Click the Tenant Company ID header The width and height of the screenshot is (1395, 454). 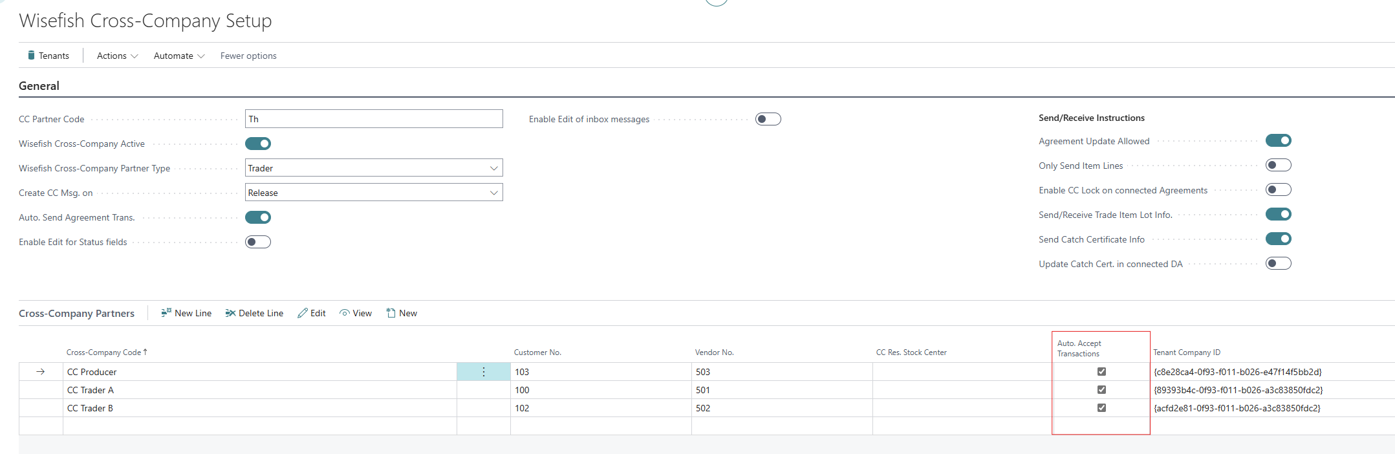click(1187, 352)
